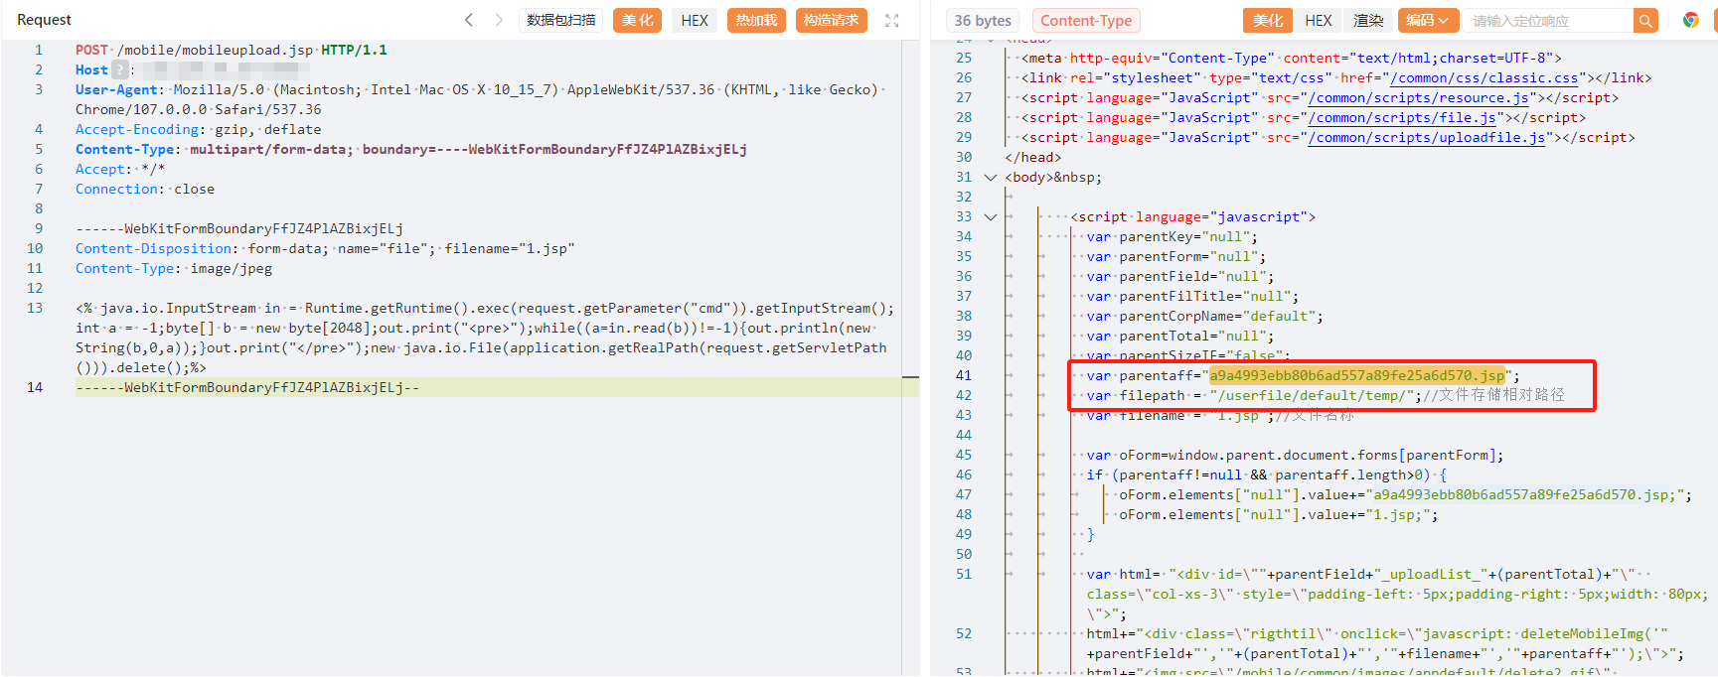Click the 构造请求 build request button
The image size is (1718, 677).
pyautogui.click(x=831, y=20)
